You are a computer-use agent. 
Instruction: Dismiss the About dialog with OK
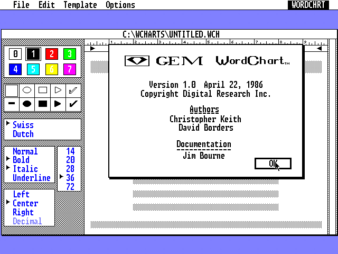[273, 164]
